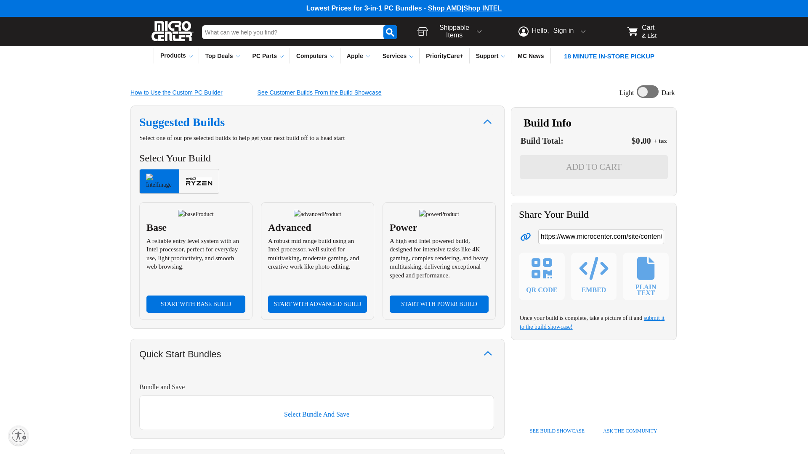Click the user account avatar icon
The height and width of the screenshot is (454, 808).
(523, 32)
